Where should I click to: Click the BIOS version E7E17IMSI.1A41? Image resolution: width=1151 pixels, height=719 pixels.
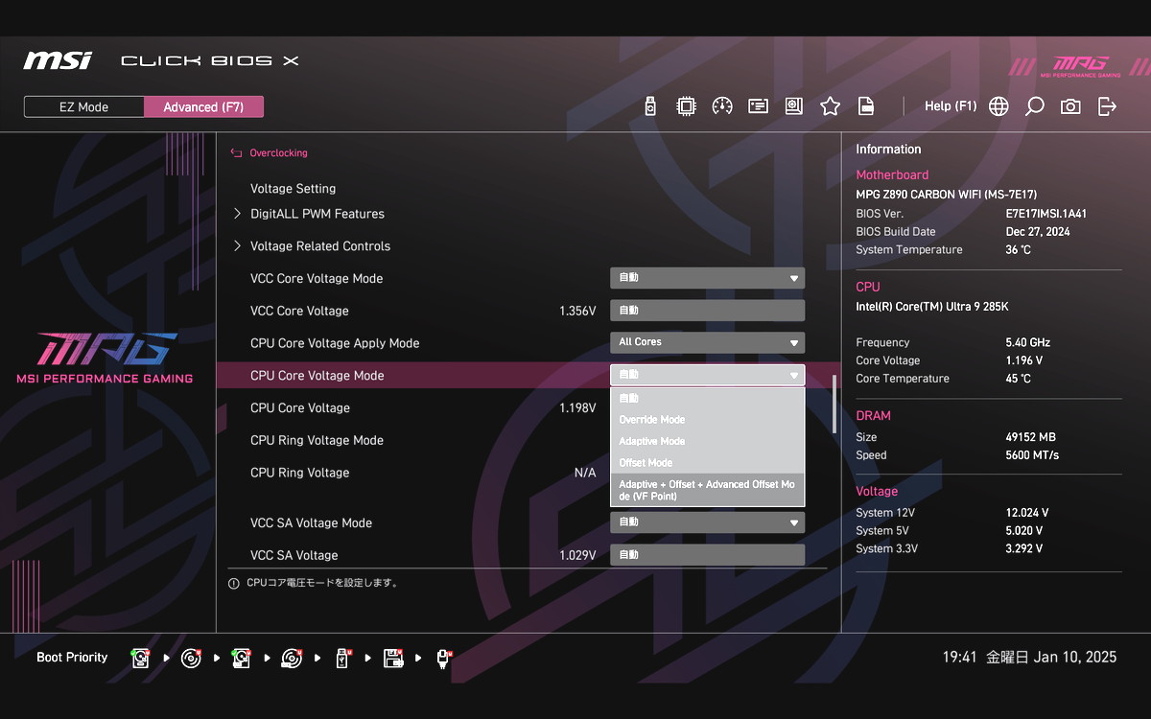point(1045,214)
